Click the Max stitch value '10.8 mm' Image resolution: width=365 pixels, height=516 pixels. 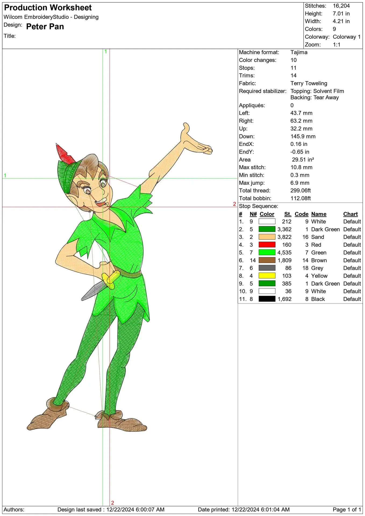(301, 167)
